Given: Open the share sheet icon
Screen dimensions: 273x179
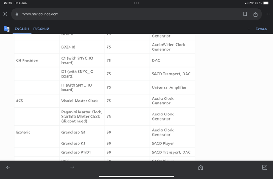Looking at the screenshot, I should click(x=255, y=14).
